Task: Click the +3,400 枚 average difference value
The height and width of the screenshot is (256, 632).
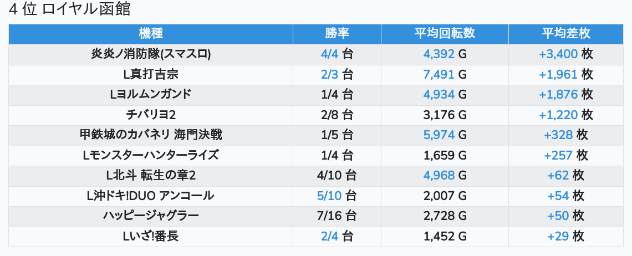Action: point(565,54)
